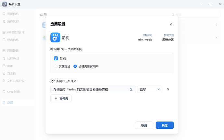Screen dimensions: 224x140
Task: Minimize the 系统设置 window
Action: 202,4
